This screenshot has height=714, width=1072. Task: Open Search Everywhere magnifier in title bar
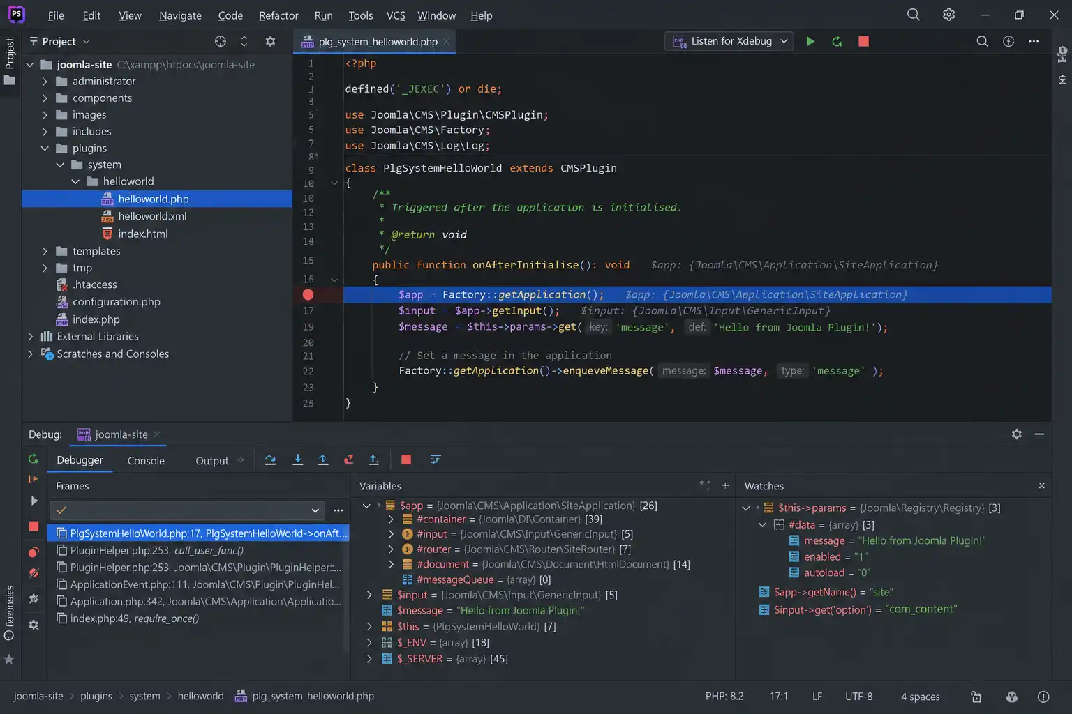pos(913,15)
